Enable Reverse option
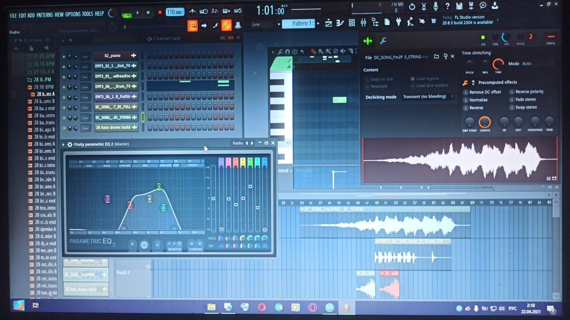The image size is (570, 320). pyautogui.click(x=473, y=108)
